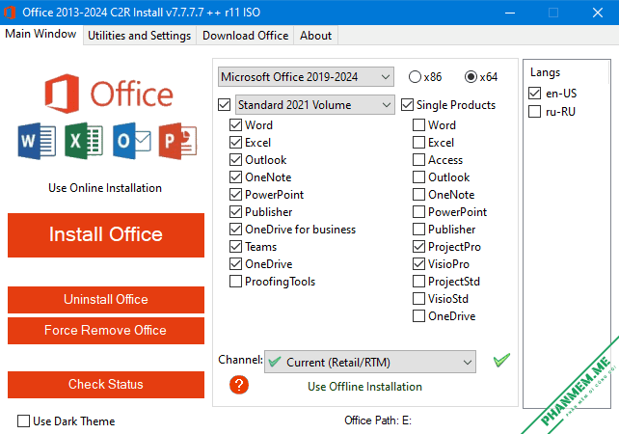Open the Microsoft Office 2019-2024 version dropdown
619x434 pixels.
click(x=306, y=76)
